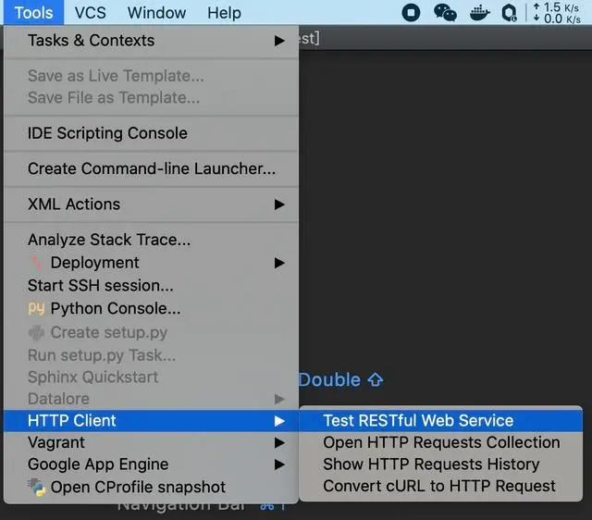Viewport: 592px width, 520px height.
Task: Select Test RESTful Web Service
Action: coord(441,421)
